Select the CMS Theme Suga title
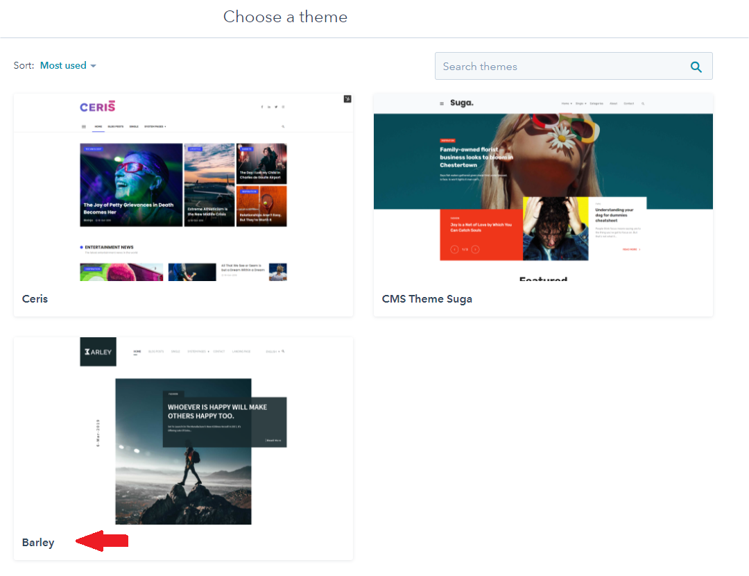This screenshot has width=749, height=576. pos(427,299)
